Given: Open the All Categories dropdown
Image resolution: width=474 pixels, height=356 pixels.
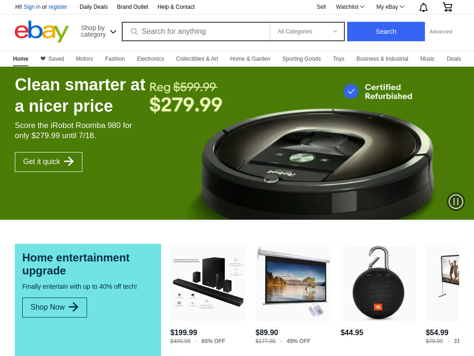Looking at the screenshot, I should [x=307, y=32].
